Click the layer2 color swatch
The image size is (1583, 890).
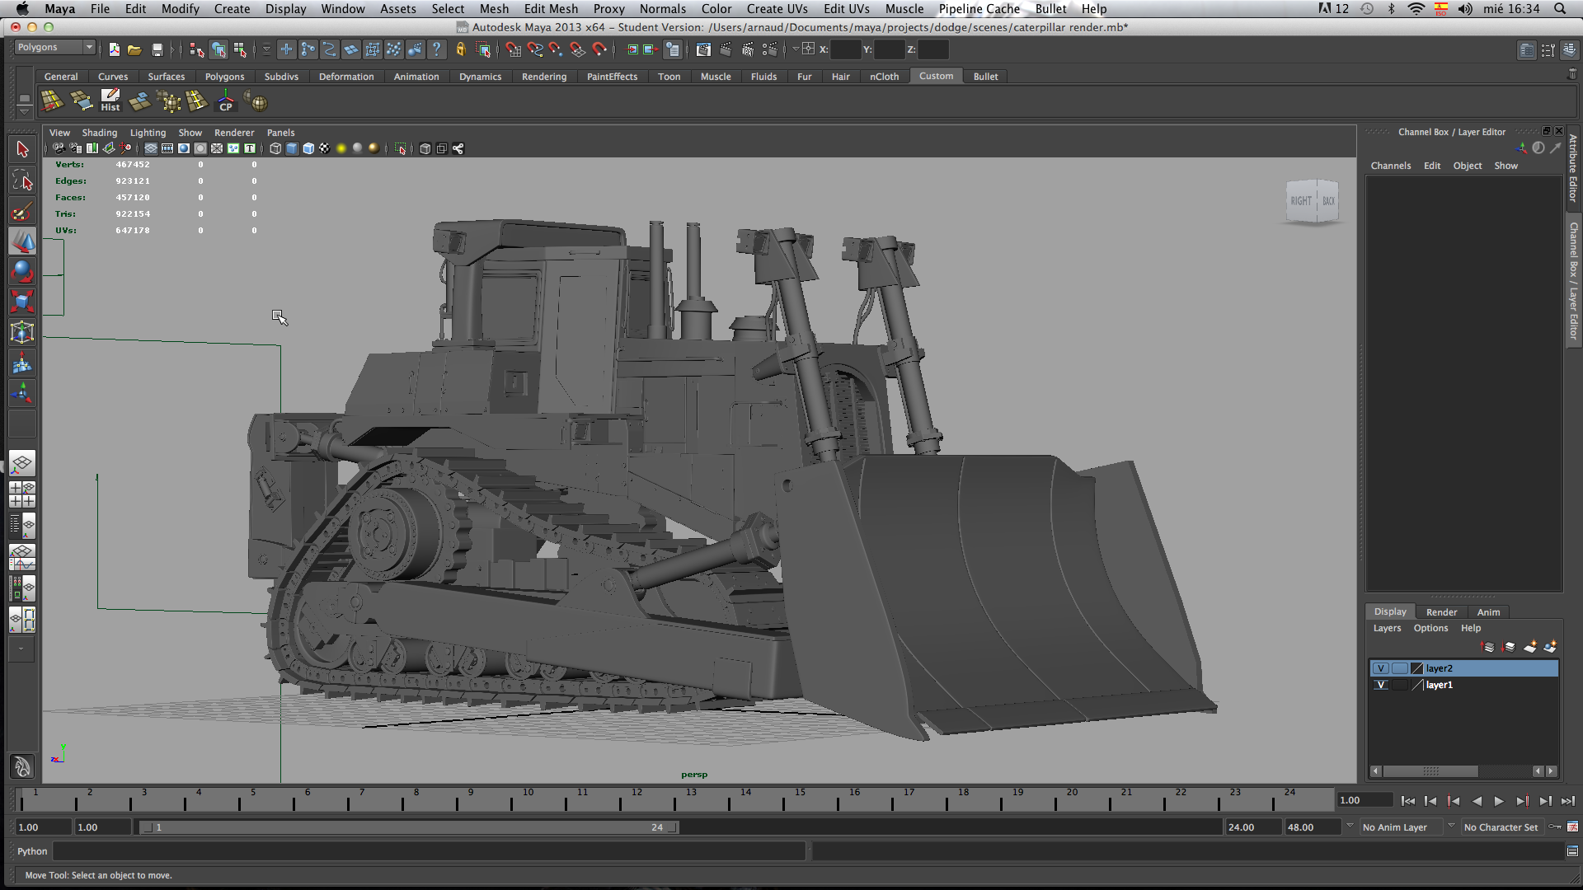(1417, 668)
